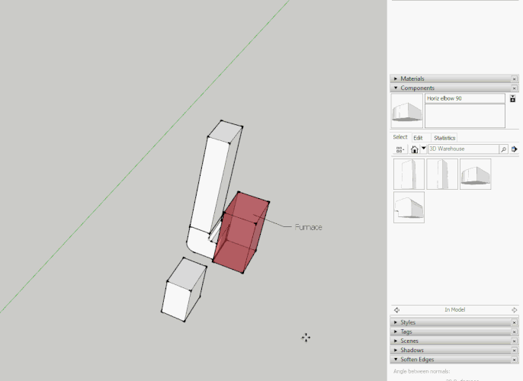Open the collections dropdown arrow
The height and width of the screenshot is (381, 523).
click(x=423, y=149)
